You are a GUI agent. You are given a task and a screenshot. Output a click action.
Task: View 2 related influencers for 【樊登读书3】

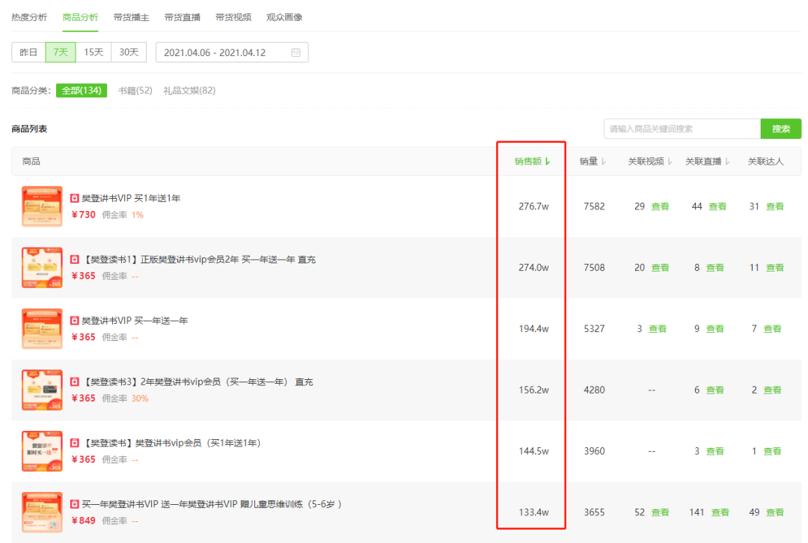click(x=772, y=390)
